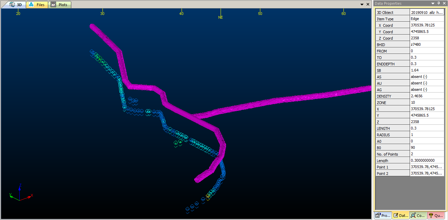Select the BHID value z7480
The height and width of the screenshot is (220, 448).
(x=427, y=45)
